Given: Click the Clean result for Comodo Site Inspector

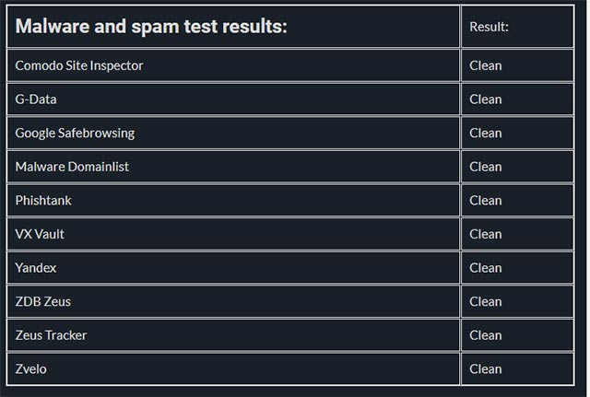Looking at the screenshot, I should click(486, 65).
